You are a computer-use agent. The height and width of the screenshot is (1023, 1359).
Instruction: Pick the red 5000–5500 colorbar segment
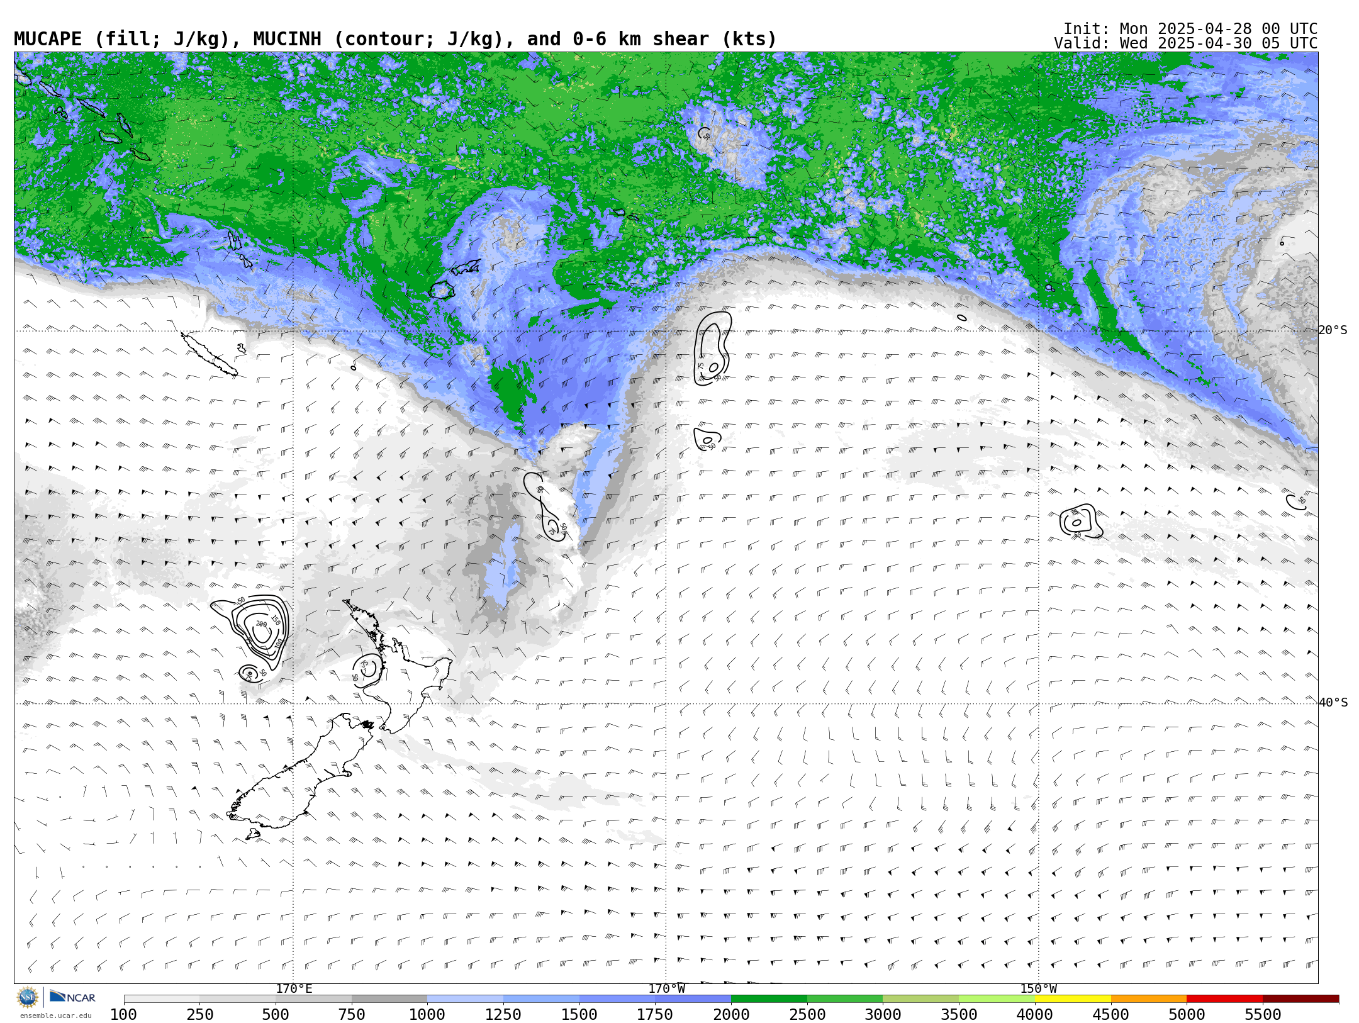[1224, 999]
